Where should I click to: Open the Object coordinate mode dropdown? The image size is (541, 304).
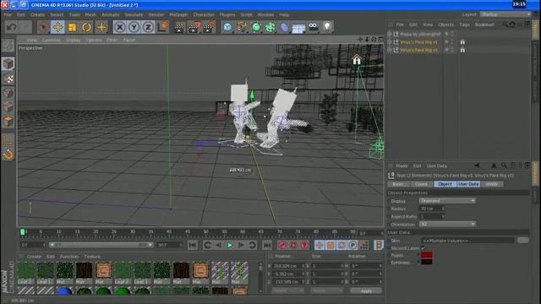coord(287,290)
